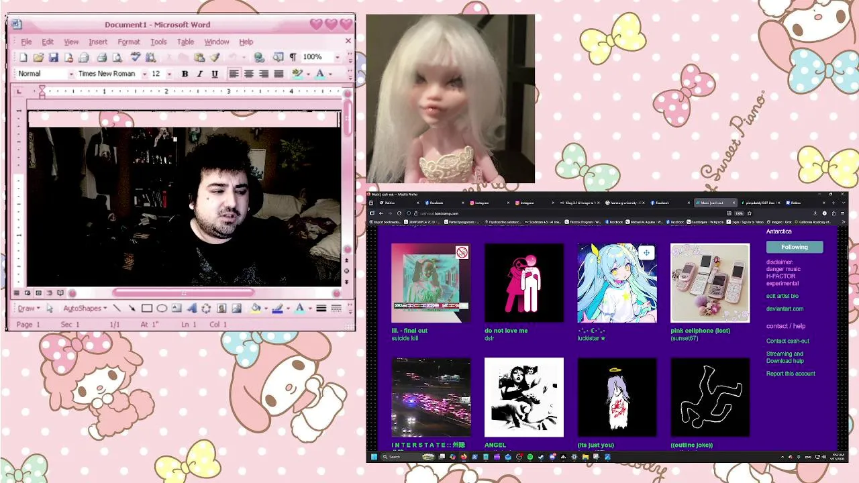Click the Paste clipboard icon in Word

[x=199, y=58]
